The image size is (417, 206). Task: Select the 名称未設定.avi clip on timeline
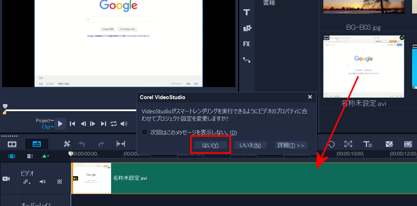(x=244, y=178)
